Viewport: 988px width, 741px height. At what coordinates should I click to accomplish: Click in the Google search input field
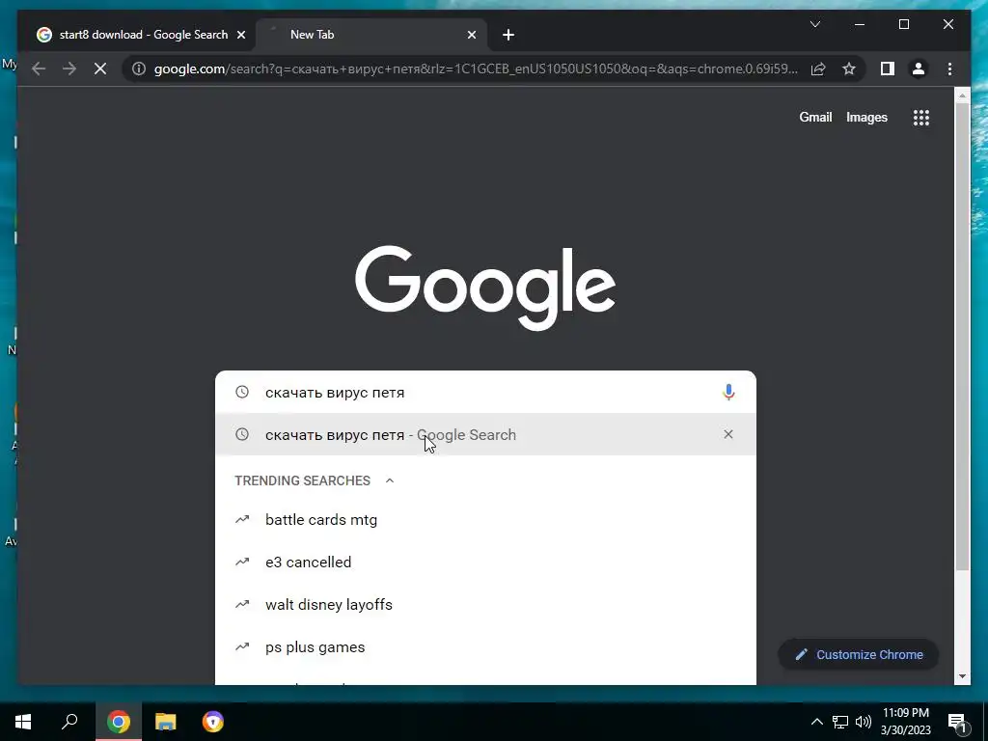coord(485,393)
